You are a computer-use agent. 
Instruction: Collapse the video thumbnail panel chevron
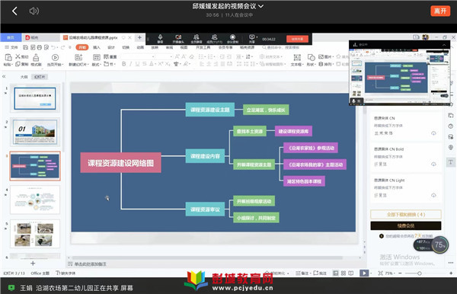(444, 45)
